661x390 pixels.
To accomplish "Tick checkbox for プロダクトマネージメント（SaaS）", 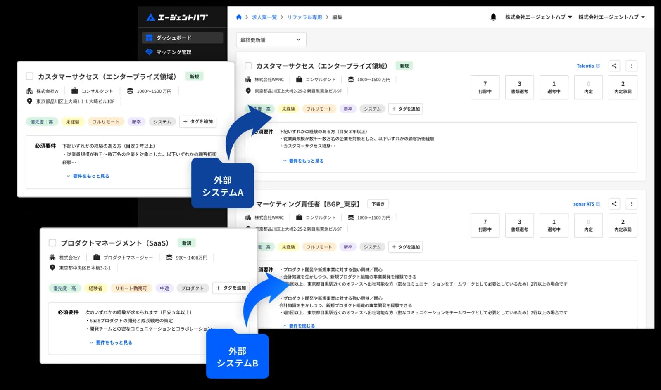I will (x=52, y=243).
